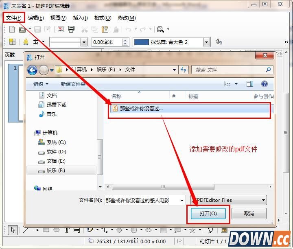Click the print icon in toolbar
Screen dimensions: 293x249
coord(71,29)
